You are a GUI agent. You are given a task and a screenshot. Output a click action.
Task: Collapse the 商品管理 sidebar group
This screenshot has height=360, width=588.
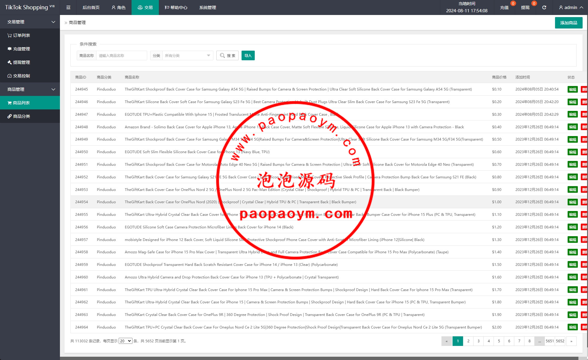(30, 89)
